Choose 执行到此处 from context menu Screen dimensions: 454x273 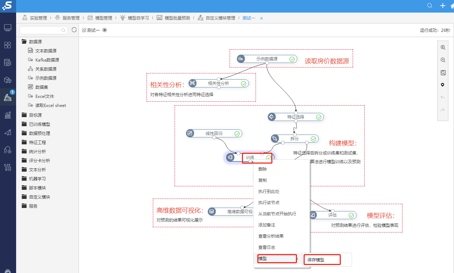point(282,192)
